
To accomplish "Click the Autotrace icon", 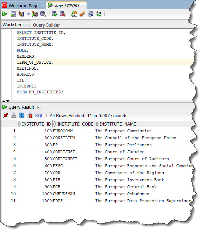I will click(x=35, y=14).
